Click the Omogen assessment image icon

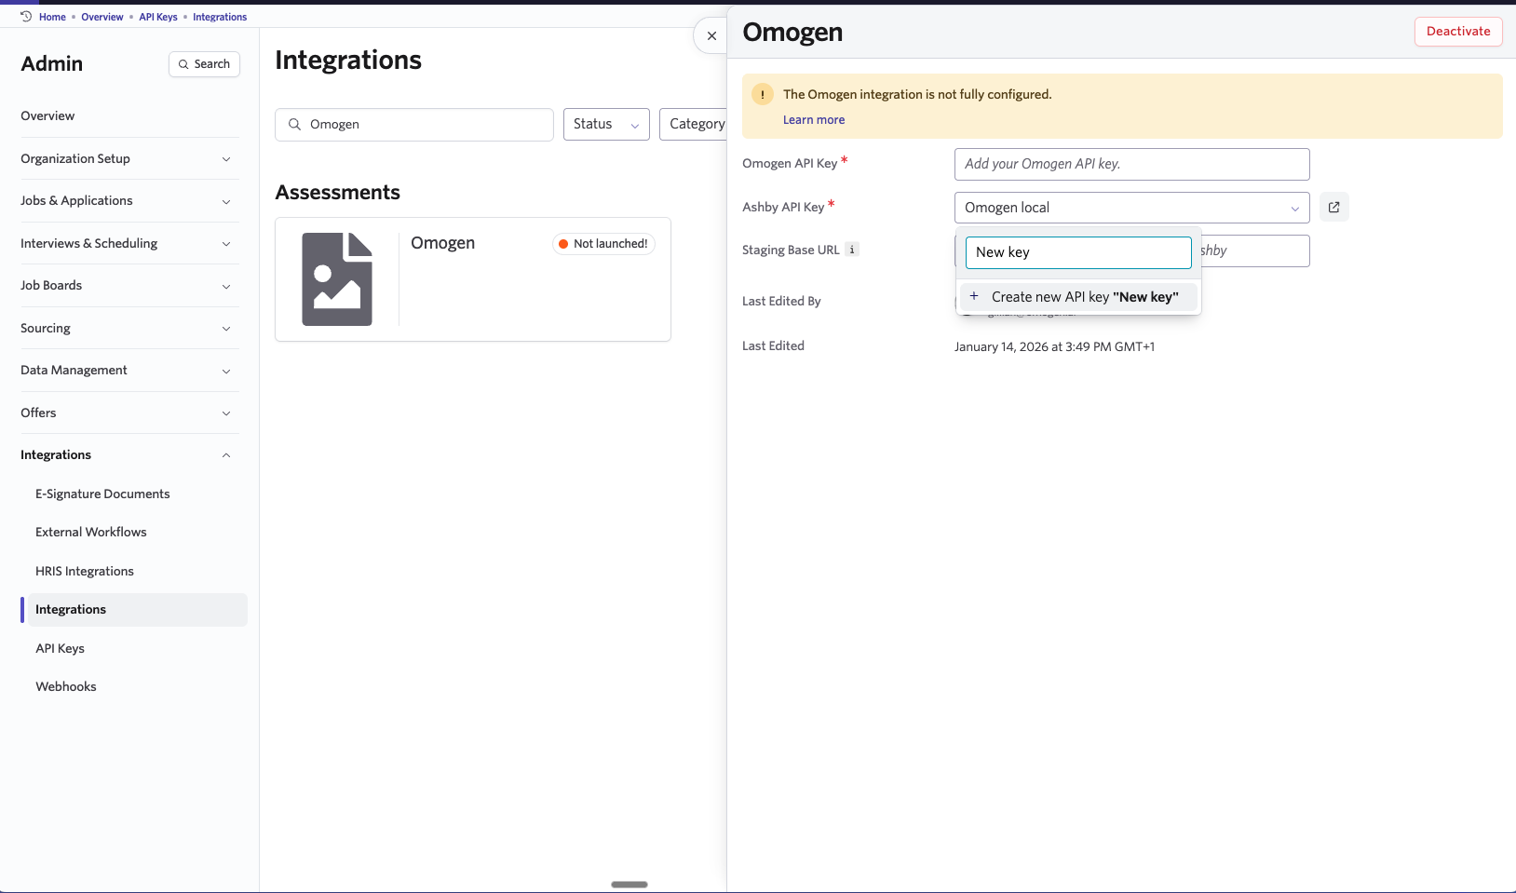pos(336,278)
